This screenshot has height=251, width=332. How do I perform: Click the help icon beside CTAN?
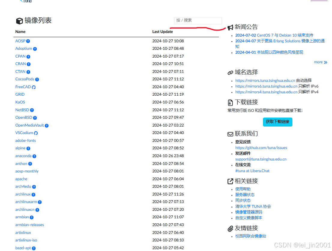coord(29,72)
